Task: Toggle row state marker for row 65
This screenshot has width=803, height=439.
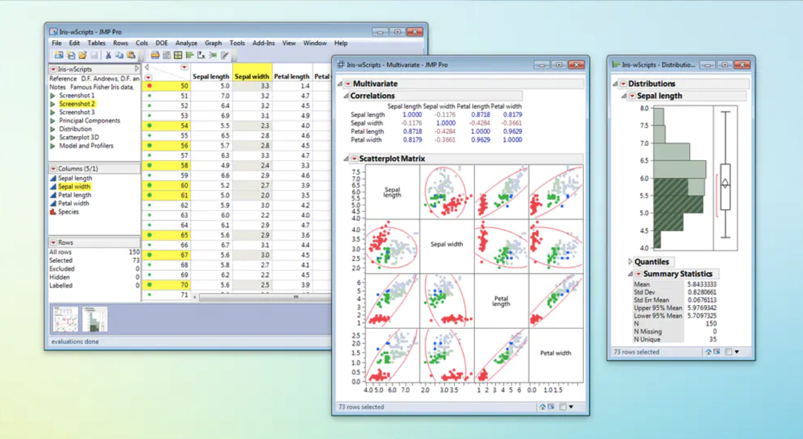Action: [x=150, y=235]
